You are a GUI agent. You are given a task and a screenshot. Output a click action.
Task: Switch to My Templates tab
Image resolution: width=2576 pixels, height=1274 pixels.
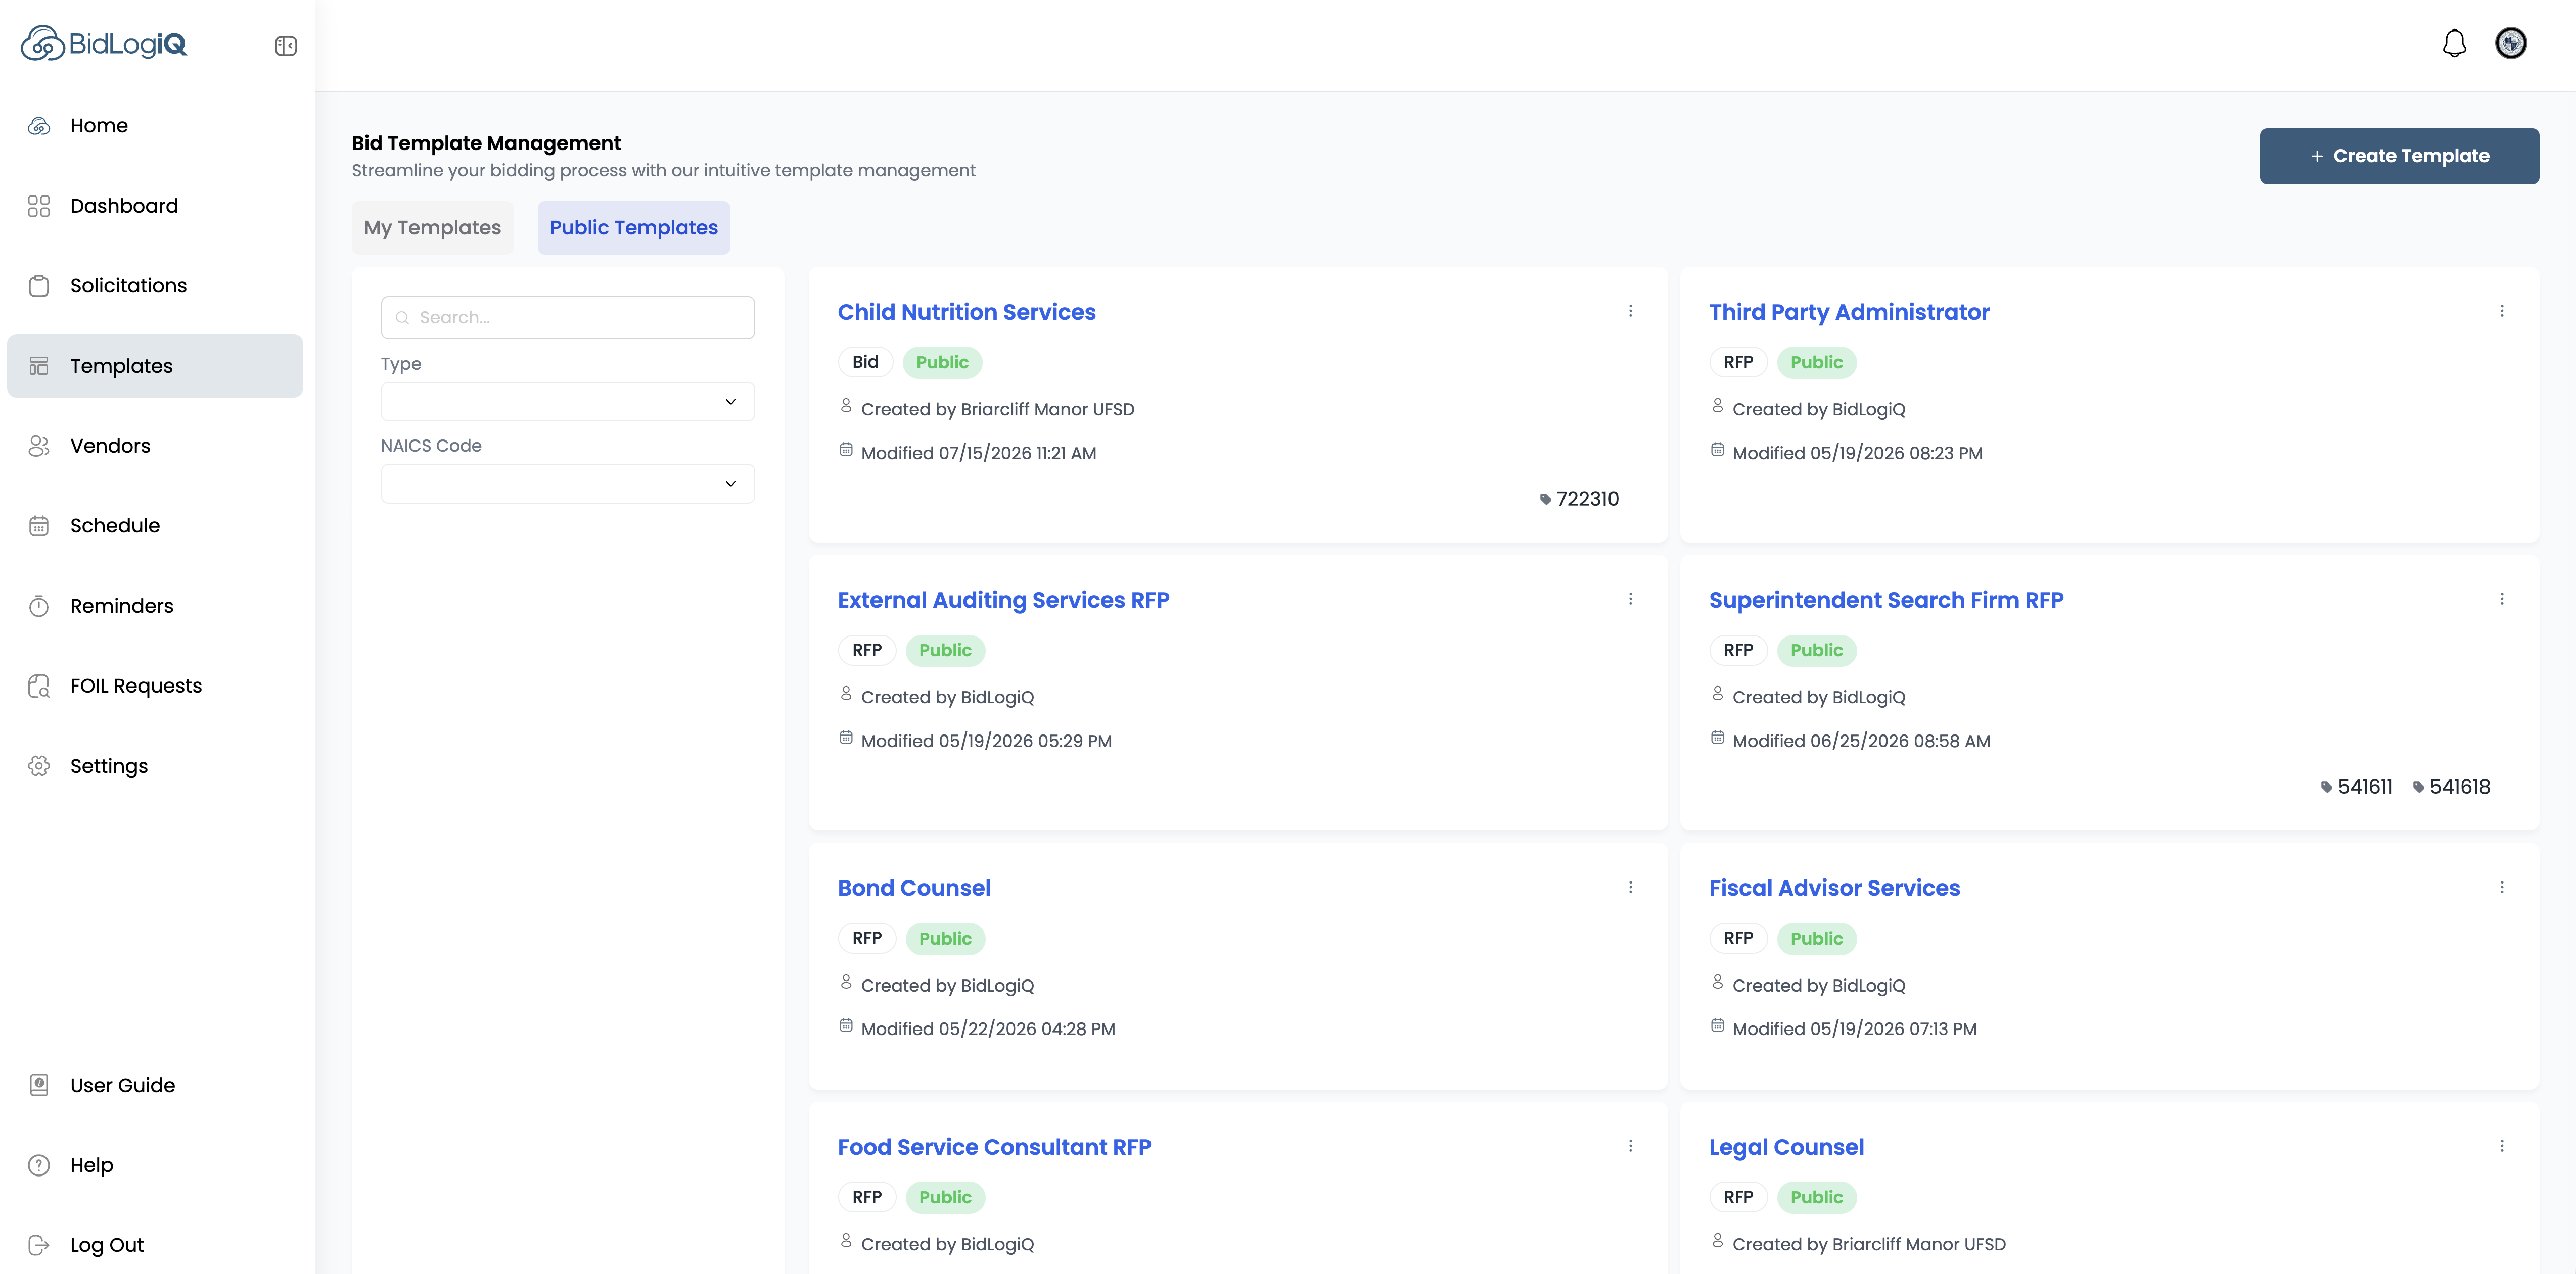[432, 228]
